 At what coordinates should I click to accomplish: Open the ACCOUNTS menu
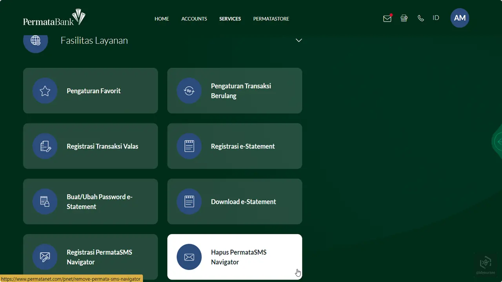tap(194, 19)
